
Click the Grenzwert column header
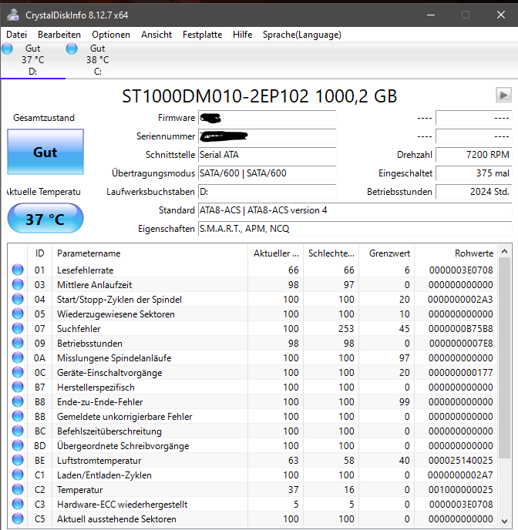click(387, 253)
